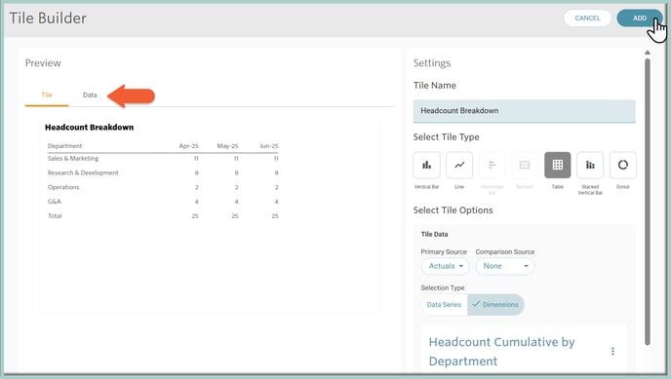This screenshot has width=671, height=379.
Task: Click the Headcount Breakdown preview title
Action: (x=89, y=127)
